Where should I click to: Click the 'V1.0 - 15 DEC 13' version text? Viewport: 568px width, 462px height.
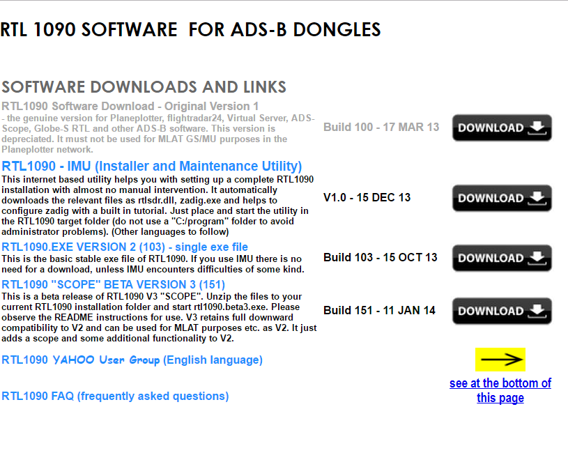pyautogui.click(x=367, y=197)
